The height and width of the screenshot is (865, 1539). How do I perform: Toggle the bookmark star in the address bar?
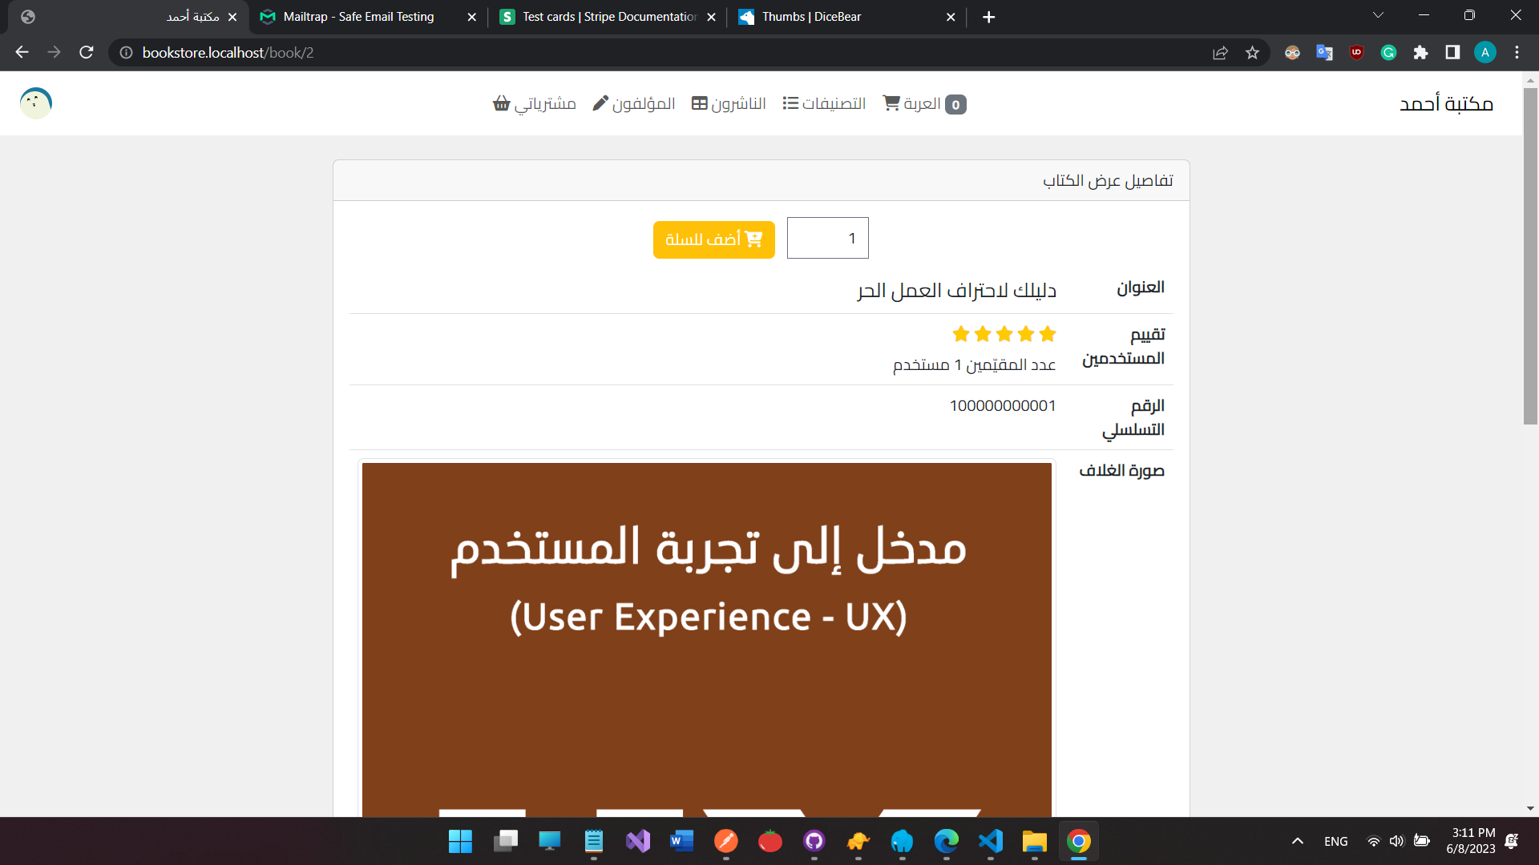pos(1252,52)
